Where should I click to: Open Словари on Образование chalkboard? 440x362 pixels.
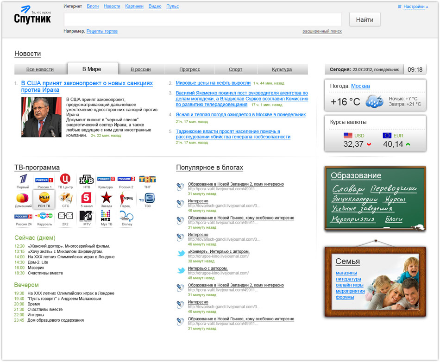click(348, 189)
